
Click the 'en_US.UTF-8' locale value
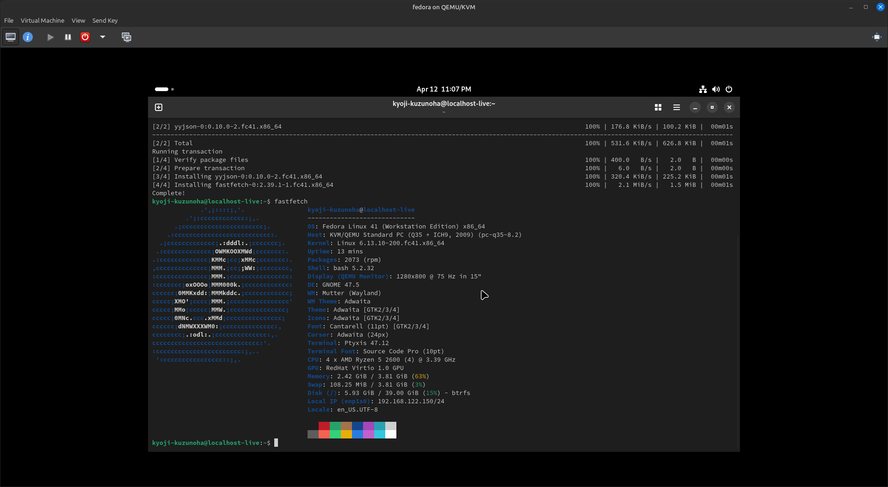(358, 410)
